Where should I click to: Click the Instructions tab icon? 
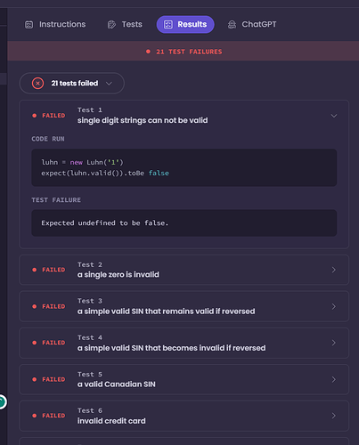(29, 25)
